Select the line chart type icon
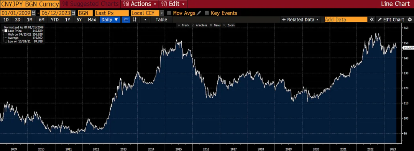This screenshot has height=151, width=414. tap(127, 20)
